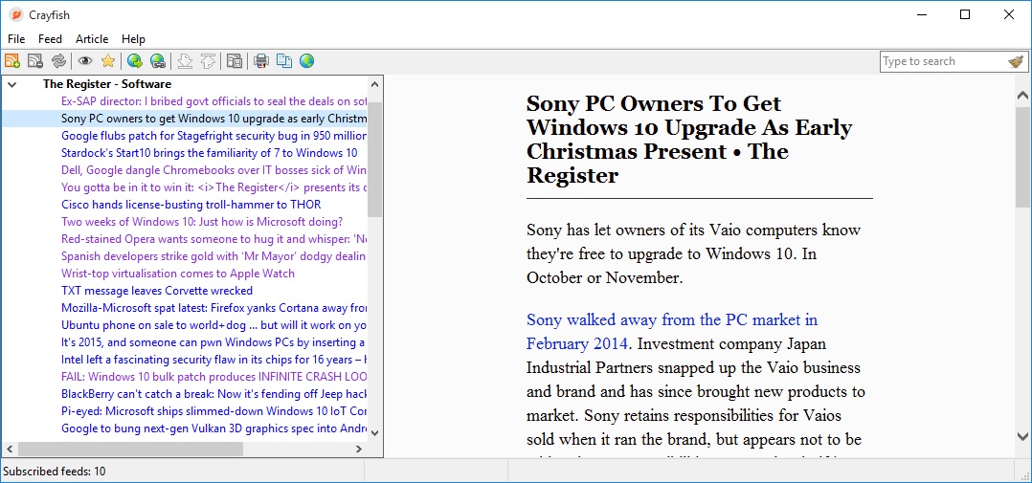Open the Article menu
This screenshot has height=483, width=1032.
pos(92,39)
